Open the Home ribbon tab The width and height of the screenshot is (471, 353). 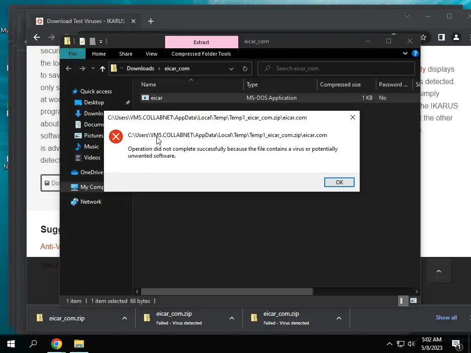99,54
